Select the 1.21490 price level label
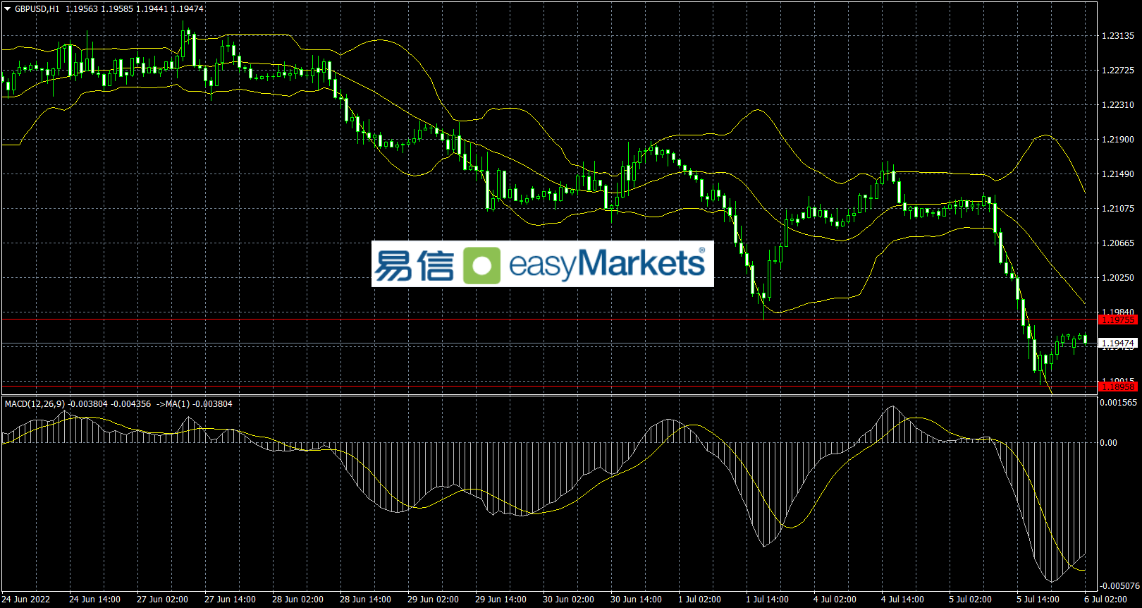The image size is (1142, 608). (x=1118, y=174)
